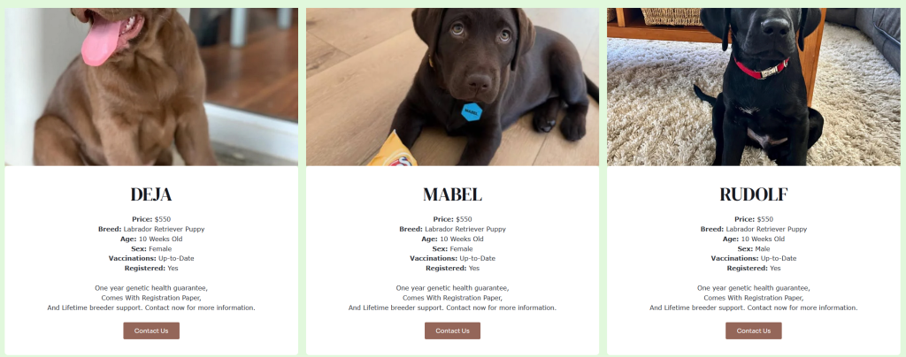Image resolution: width=906 pixels, height=357 pixels.
Task: Click Rudolf's Sex: Male line
Action: pyautogui.click(x=754, y=248)
